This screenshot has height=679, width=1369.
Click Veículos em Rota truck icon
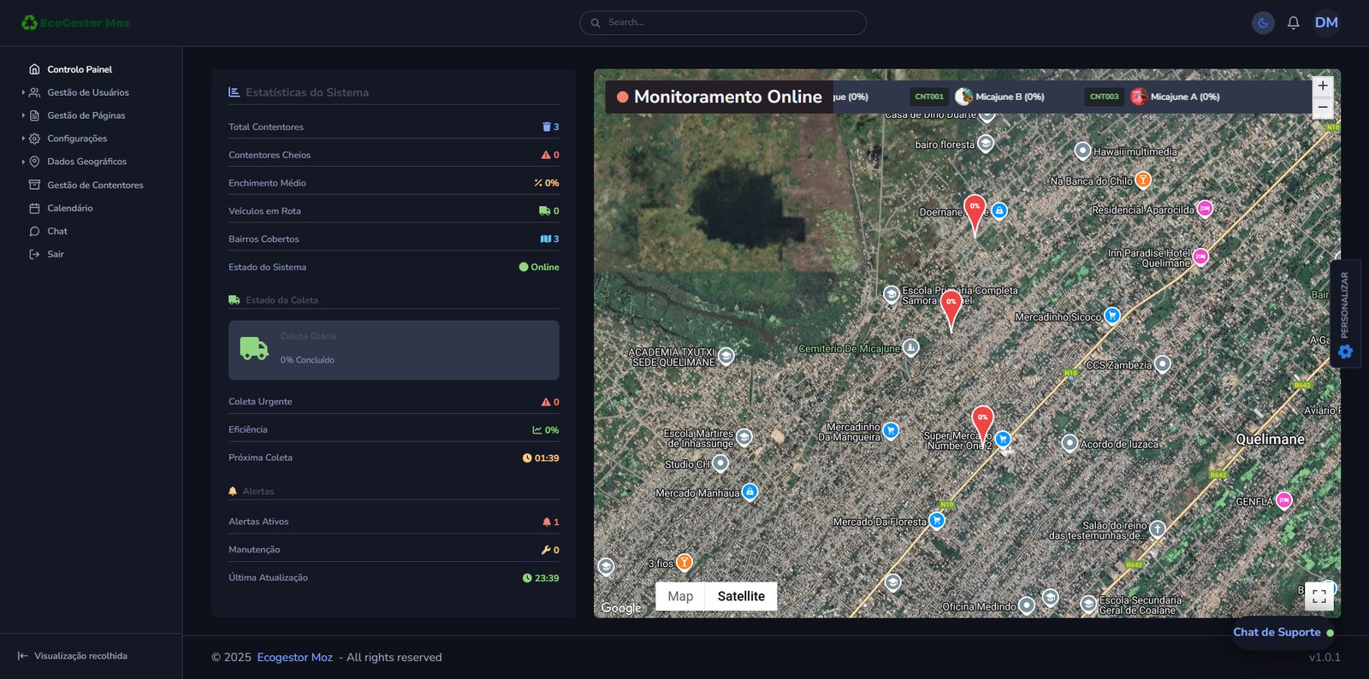click(x=544, y=210)
